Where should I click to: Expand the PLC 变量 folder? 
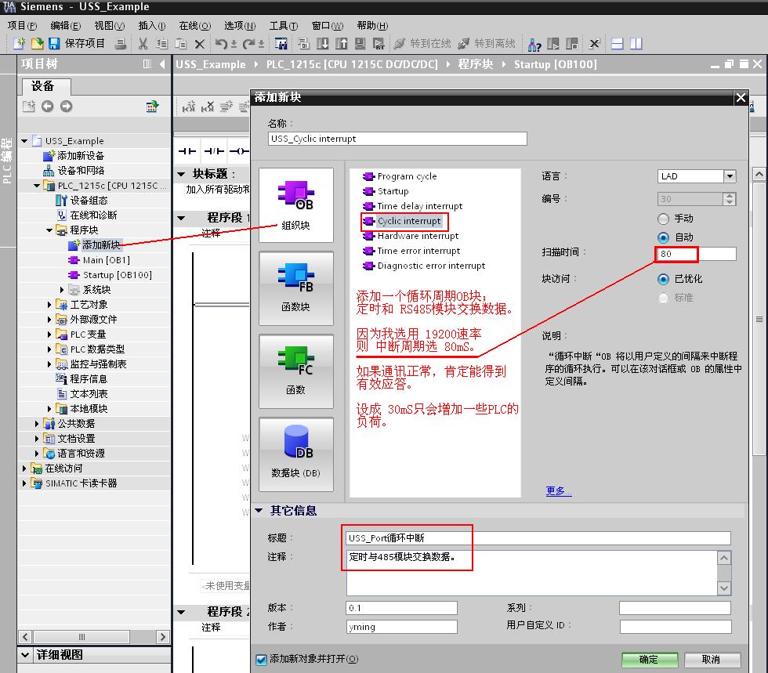click(49, 335)
